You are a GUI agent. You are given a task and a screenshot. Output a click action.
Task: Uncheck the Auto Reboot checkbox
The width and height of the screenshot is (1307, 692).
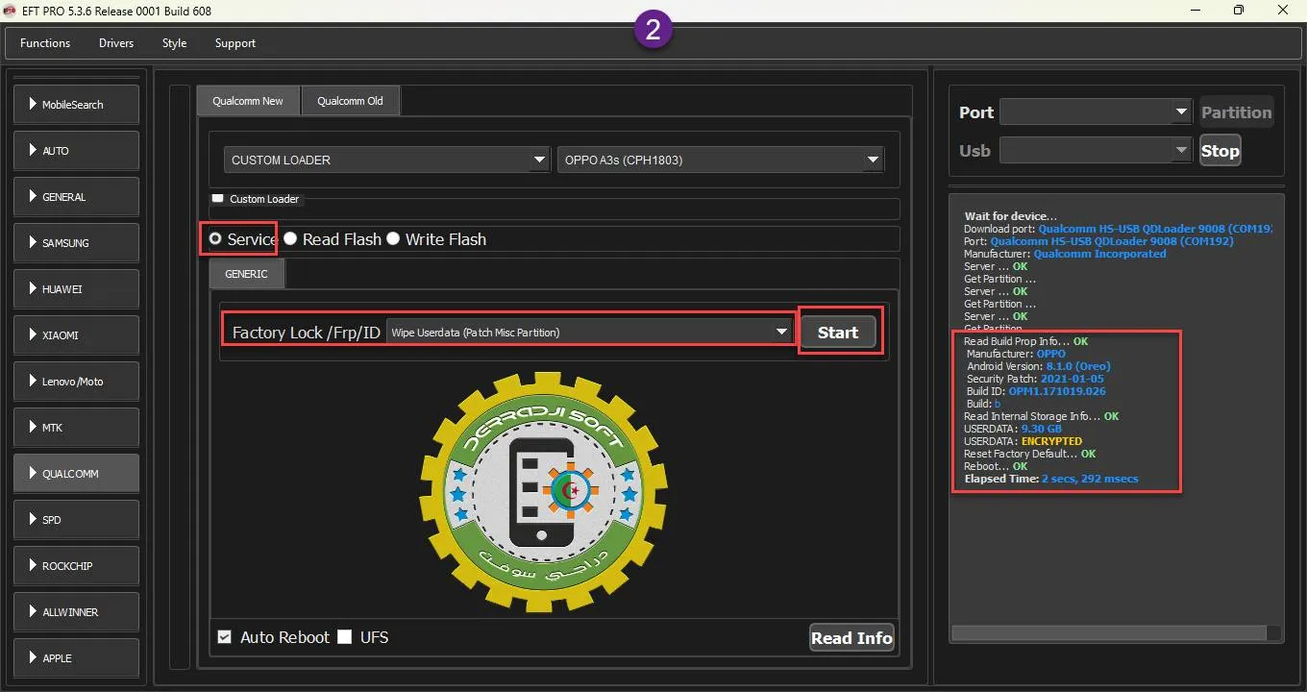point(225,637)
